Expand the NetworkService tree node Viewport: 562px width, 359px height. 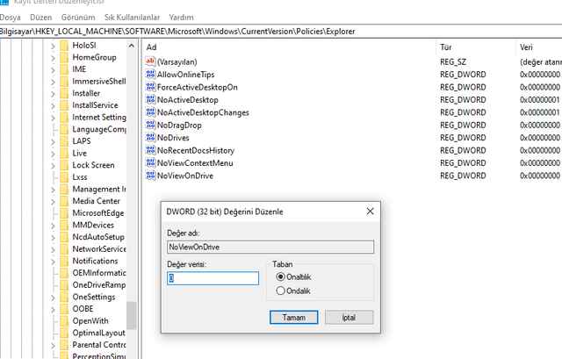point(53,249)
